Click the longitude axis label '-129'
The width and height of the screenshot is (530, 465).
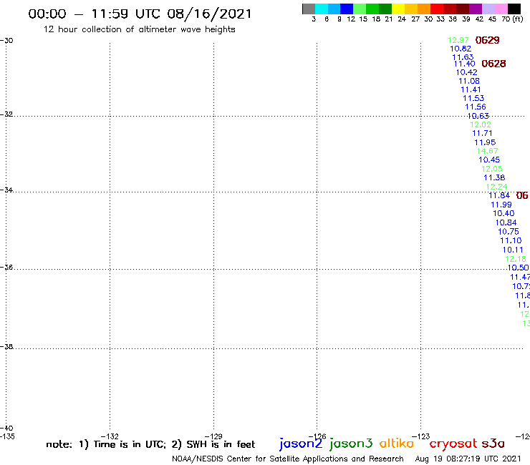213,436
